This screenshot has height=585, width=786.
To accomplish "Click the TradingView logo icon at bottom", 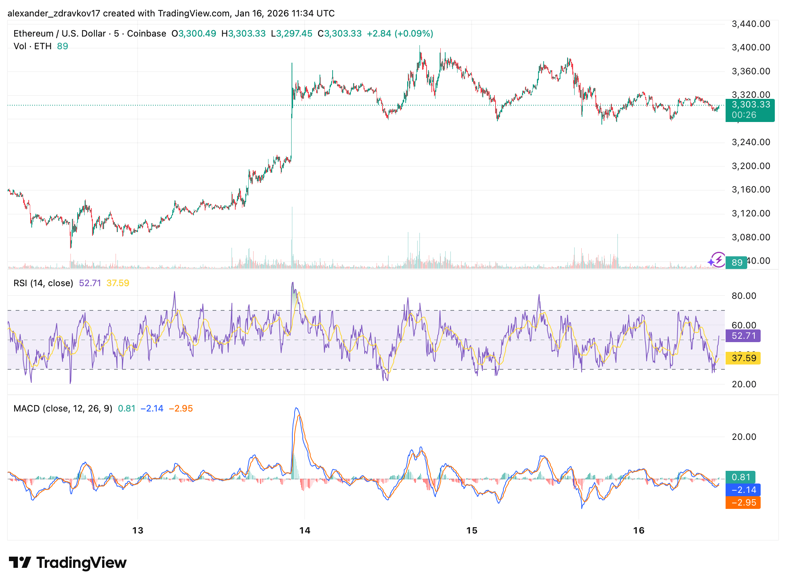I will click(x=19, y=562).
